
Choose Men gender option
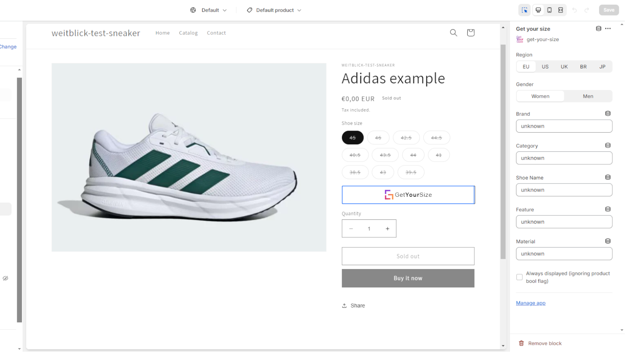pyautogui.click(x=588, y=96)
